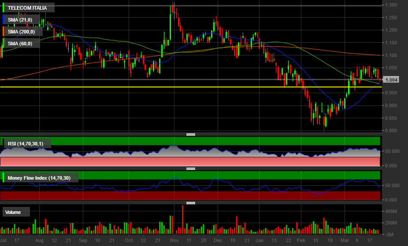Click the 1.300 price axis label
The height and width of the screenshot is (246, 408).
391,5
